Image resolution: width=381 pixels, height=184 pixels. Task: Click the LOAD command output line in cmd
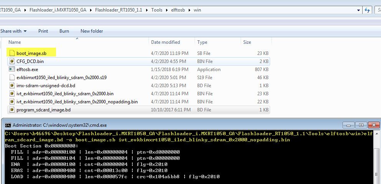click(x=115, y=176)
